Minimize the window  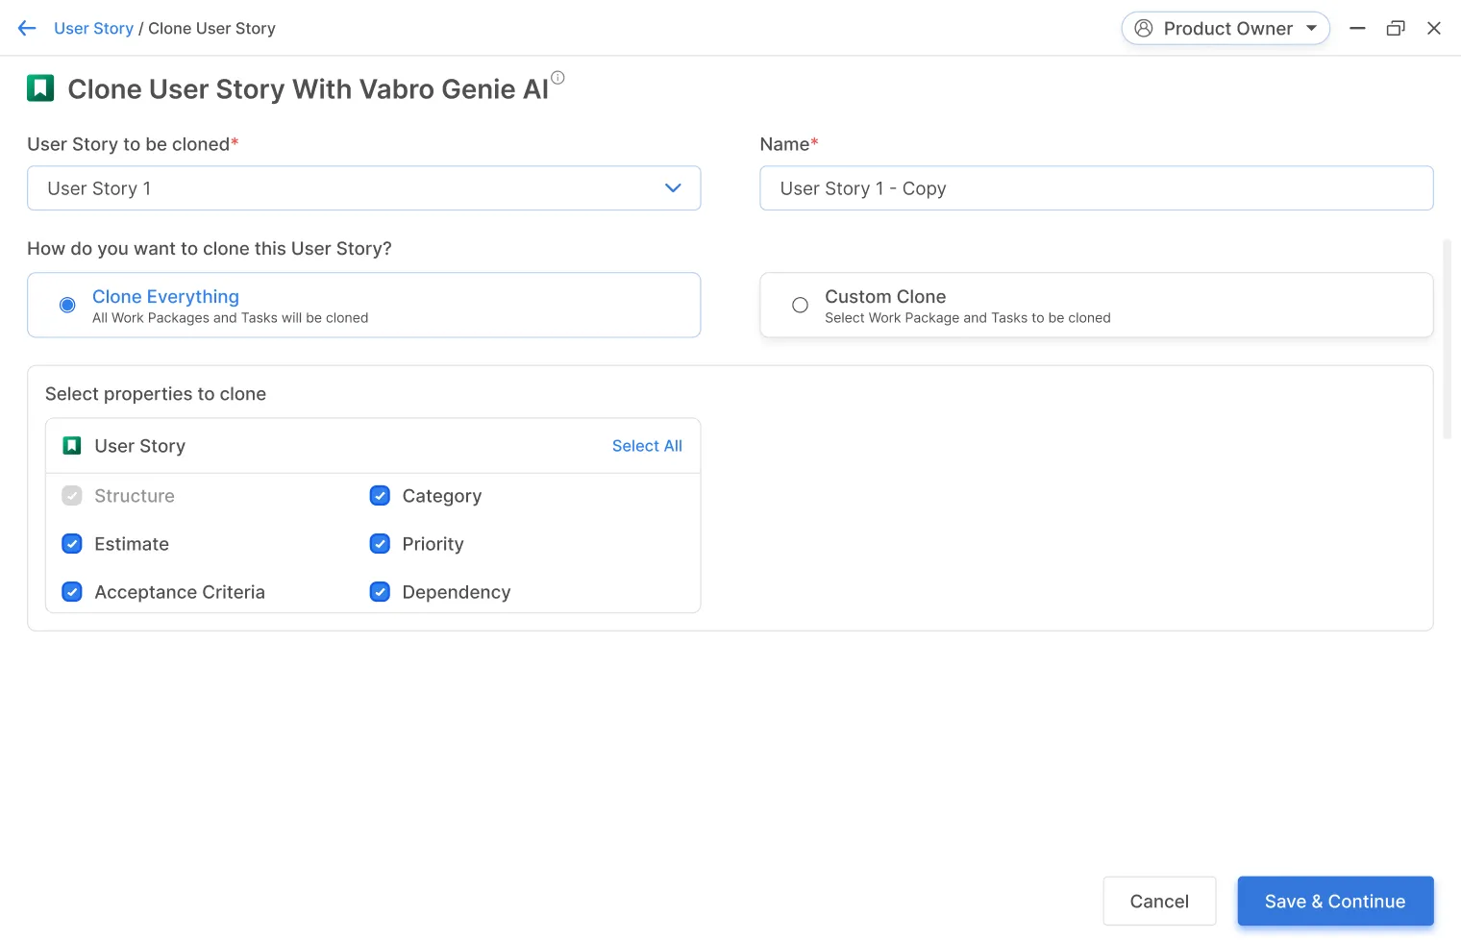1357,29
